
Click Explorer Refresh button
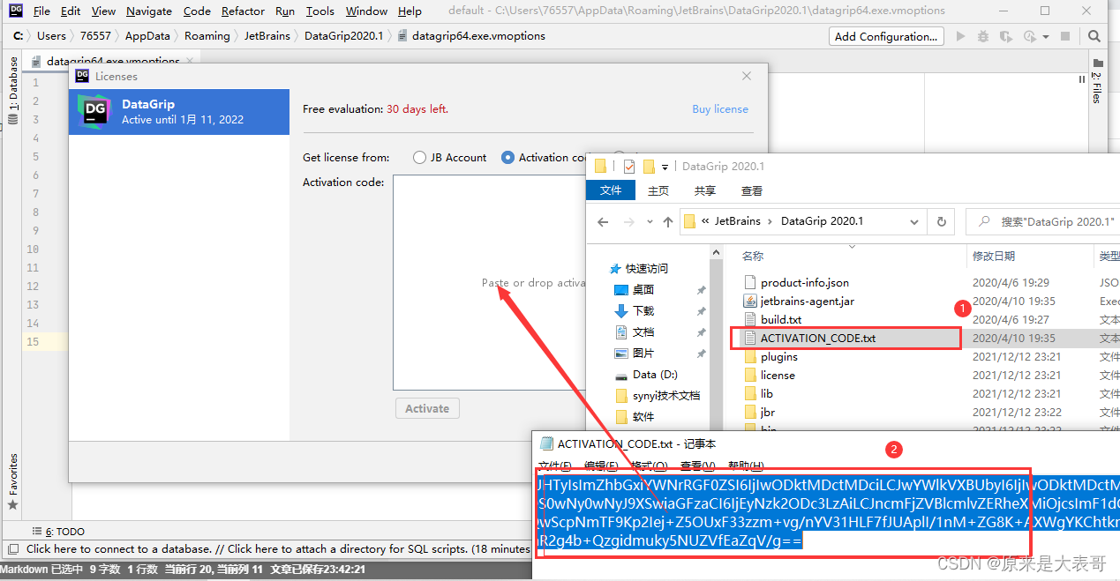click(x=942, y=221)
